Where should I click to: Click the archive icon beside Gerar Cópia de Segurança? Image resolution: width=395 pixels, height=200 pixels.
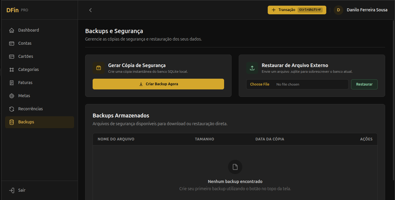(x=99, y=68)
